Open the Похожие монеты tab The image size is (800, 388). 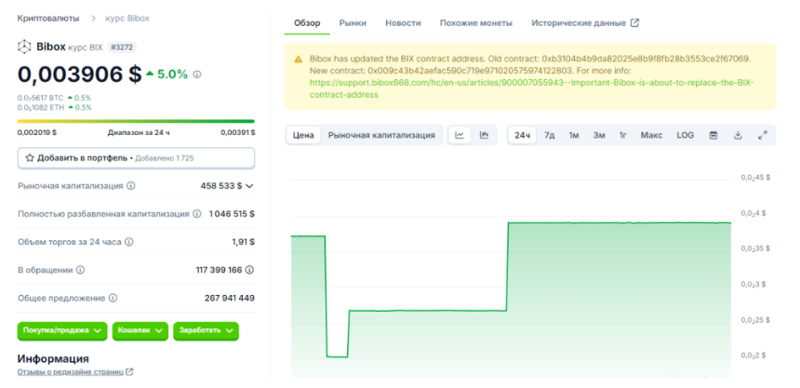476,23
